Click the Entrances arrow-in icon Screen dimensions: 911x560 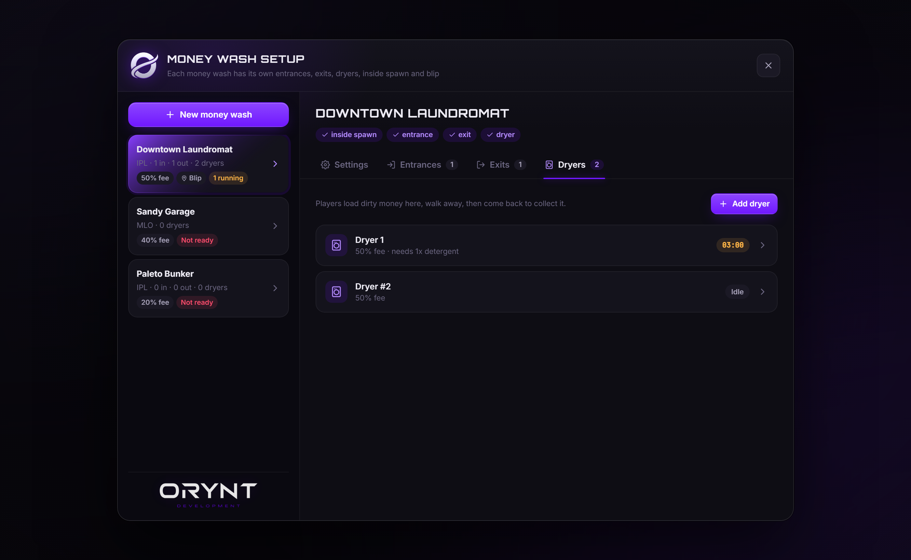[x=391, y=165]
